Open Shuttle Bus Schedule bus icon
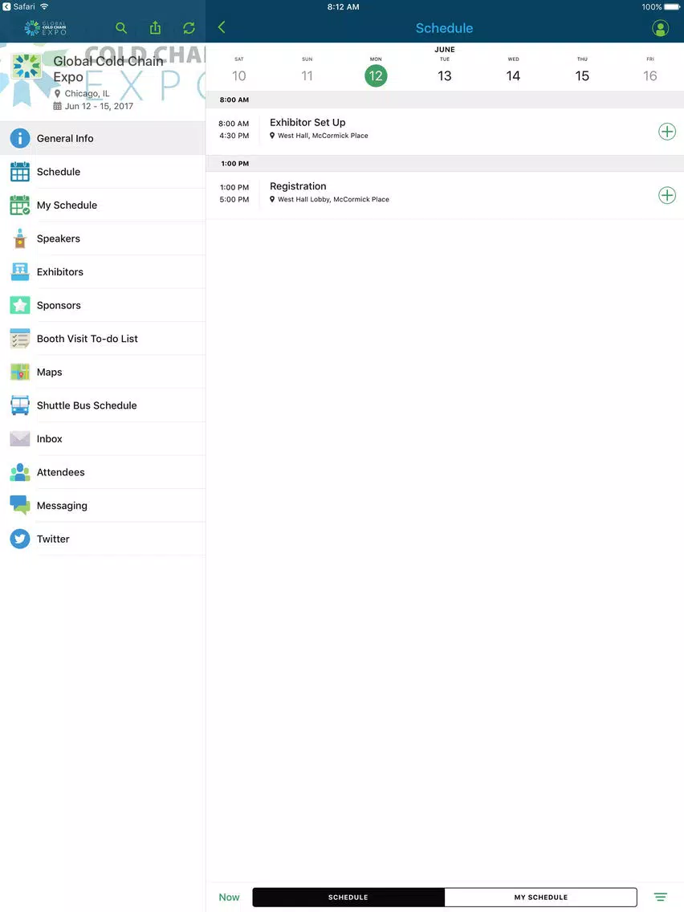Image resolution: width=684 pixels, height=912 pixels. coord(20,405)
